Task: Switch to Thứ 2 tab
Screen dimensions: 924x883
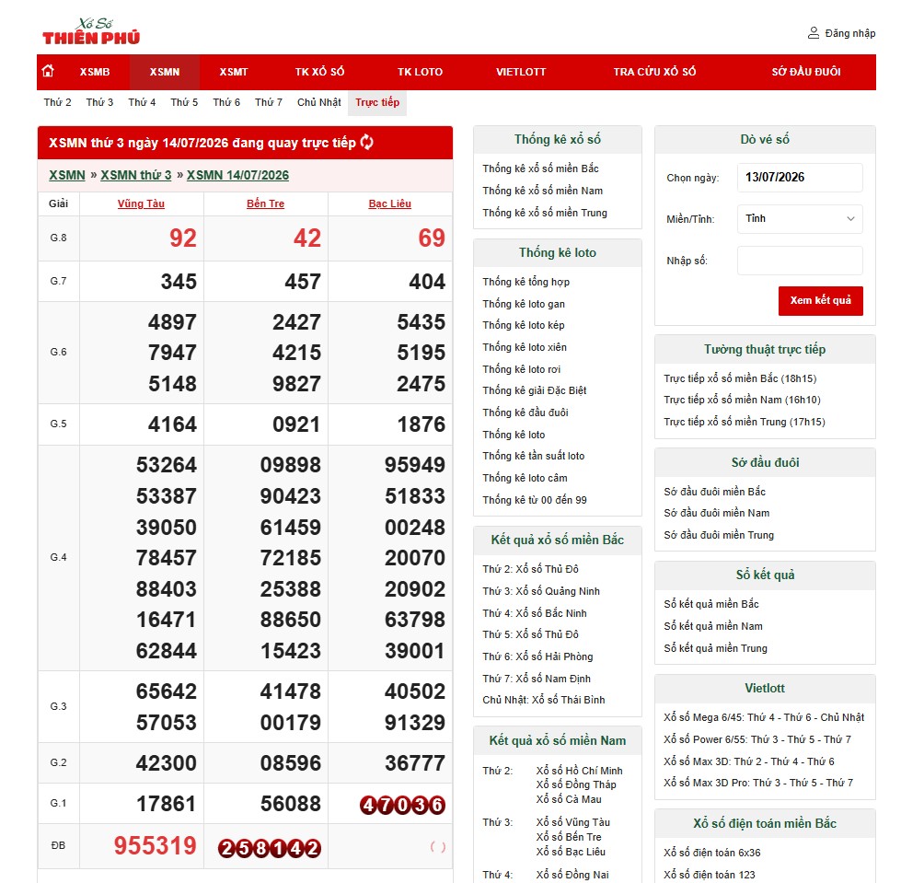Action: point(57,102)
